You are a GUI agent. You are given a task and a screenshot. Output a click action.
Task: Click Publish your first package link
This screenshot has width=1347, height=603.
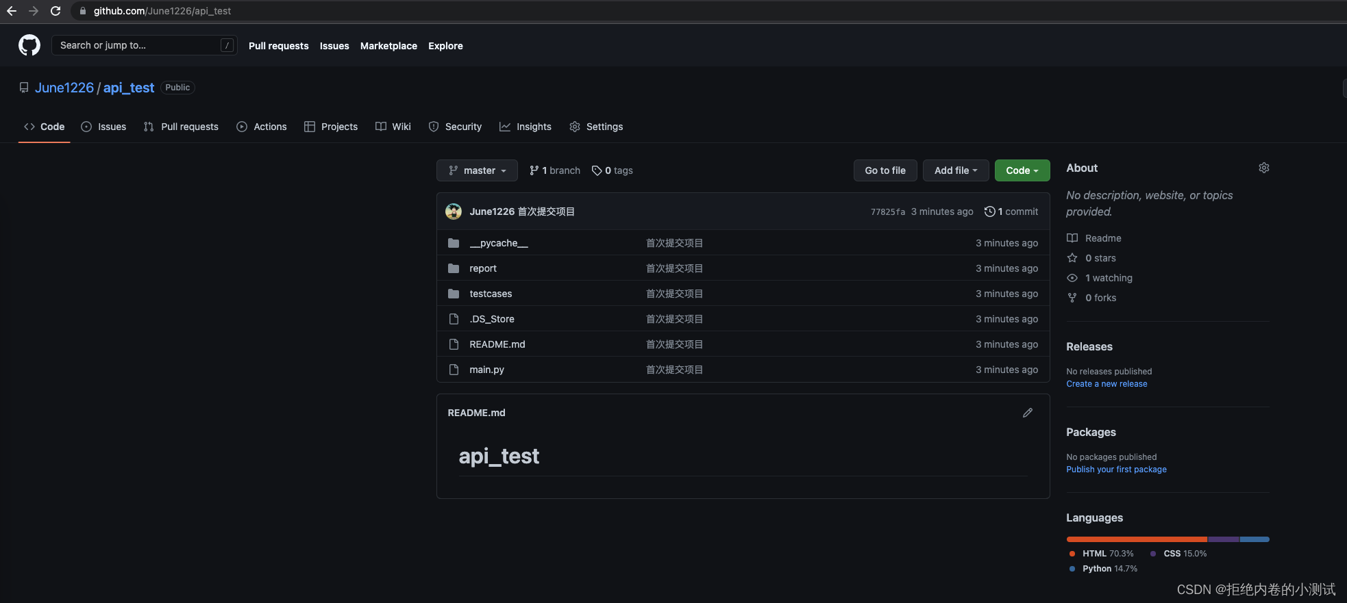point(1116,470)
